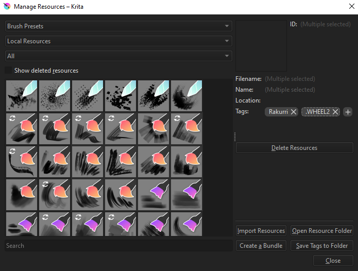Remove the .WHEEL2 tag with its X
Screen dimensions: 358x271
tap(335, 112)
